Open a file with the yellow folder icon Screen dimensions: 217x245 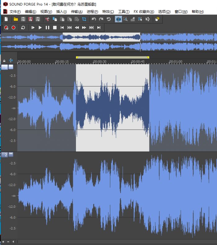15,19
